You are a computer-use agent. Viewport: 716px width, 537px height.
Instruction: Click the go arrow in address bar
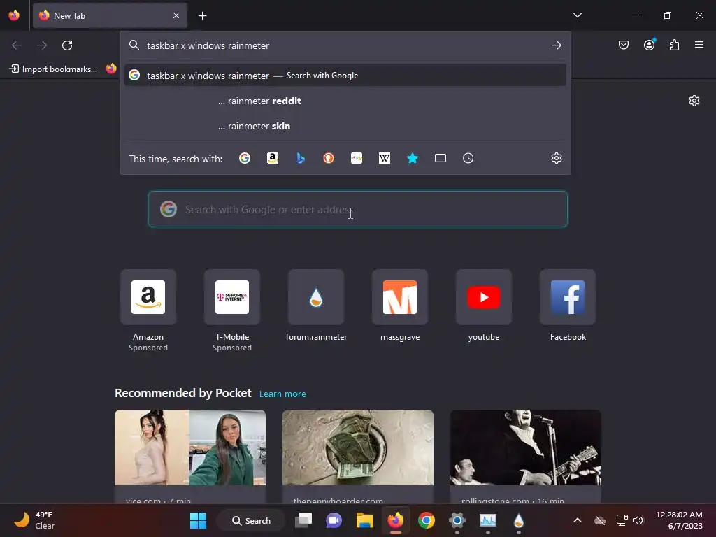click(556, 45)
